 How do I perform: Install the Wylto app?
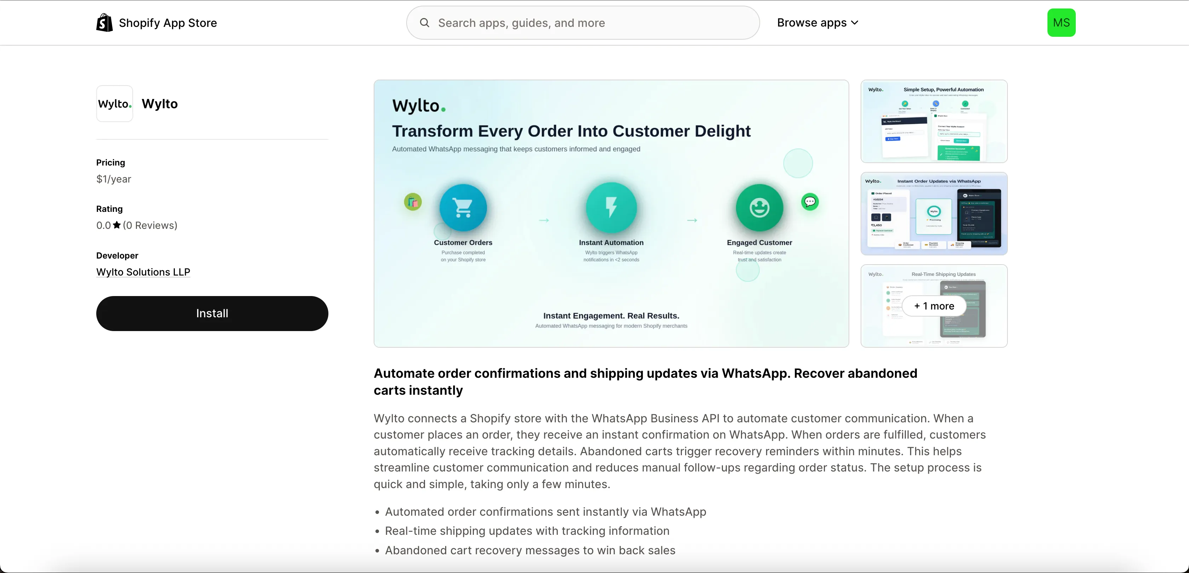click(x=212, y=313)
